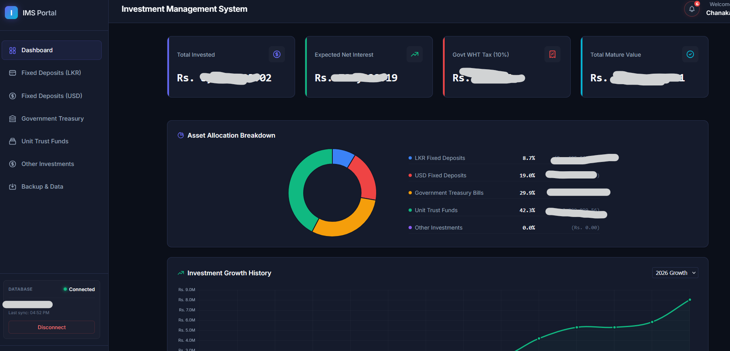Open Fixed Deposits (USD) page
This screenshot has height=351, width=730.
[51, 96]
